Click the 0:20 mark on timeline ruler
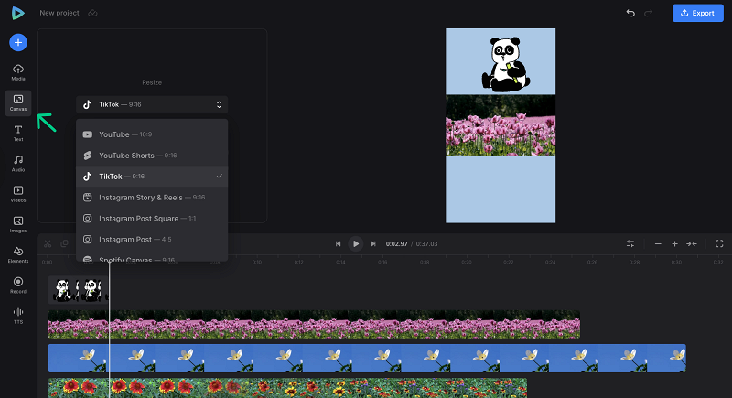This screenshot has height=398, width=732. (467, 262)
